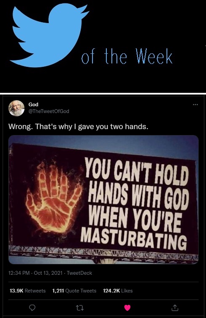Viewport: 206px width, 318px height.
Task: Click the God display name
Action: [33, 105]
